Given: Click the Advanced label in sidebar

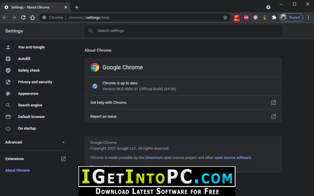Looking at the screenshot, I should click(14, 142).
